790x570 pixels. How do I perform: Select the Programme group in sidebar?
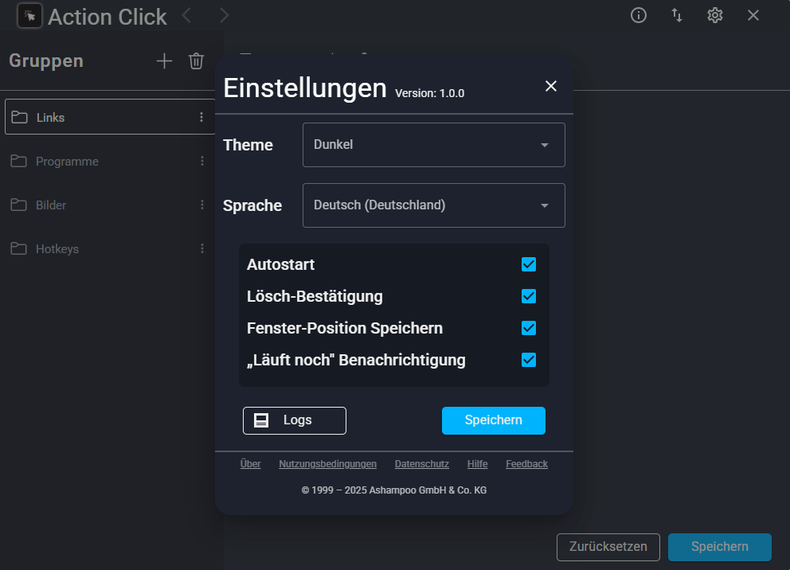point(108,162)
